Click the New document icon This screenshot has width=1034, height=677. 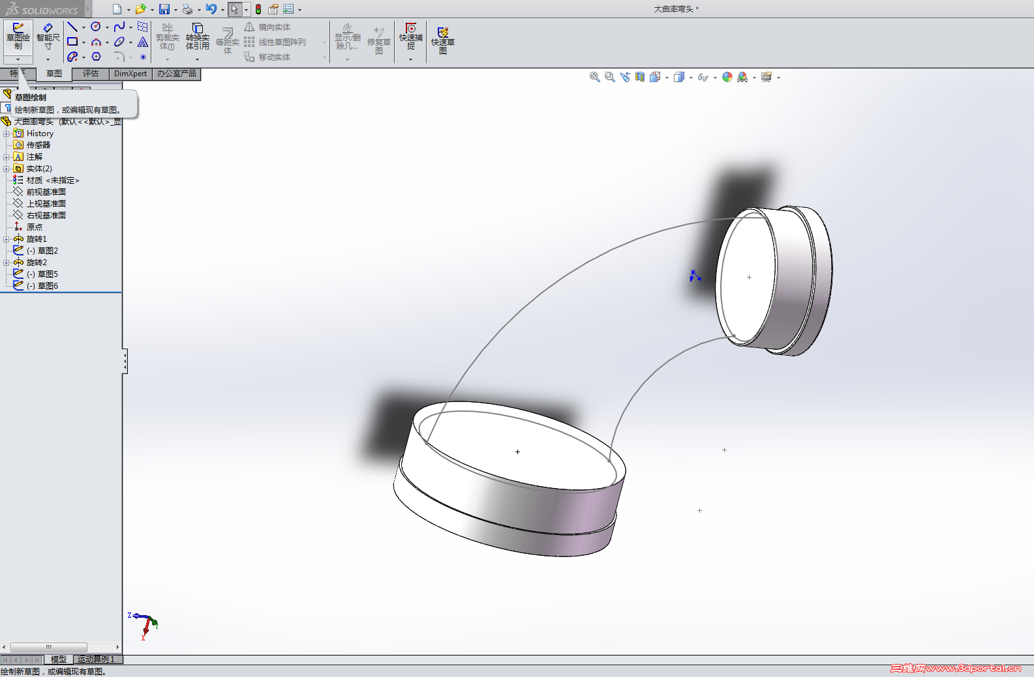[117, 9]
